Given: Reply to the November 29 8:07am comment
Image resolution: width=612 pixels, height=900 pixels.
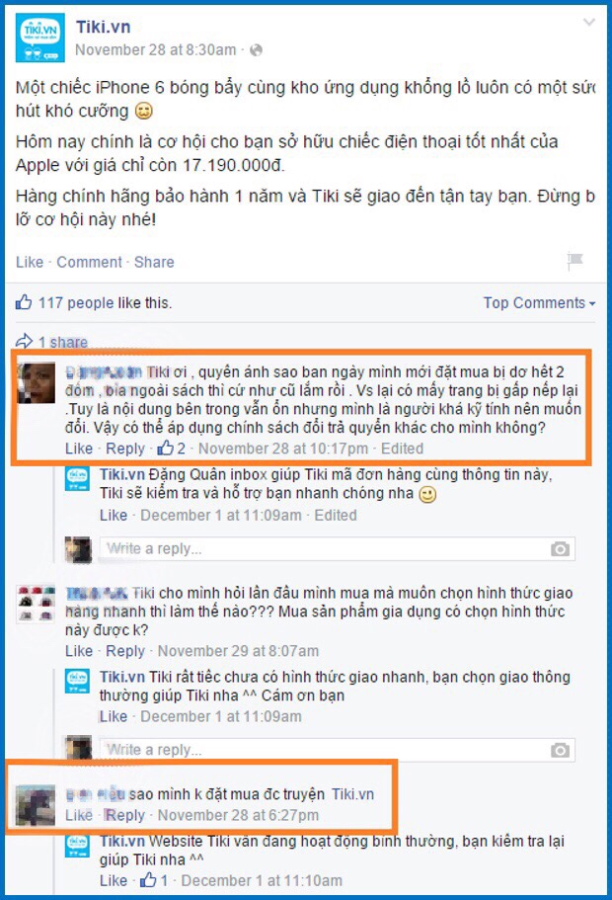Looking at the screenshot, I should (x=125, y=651).
